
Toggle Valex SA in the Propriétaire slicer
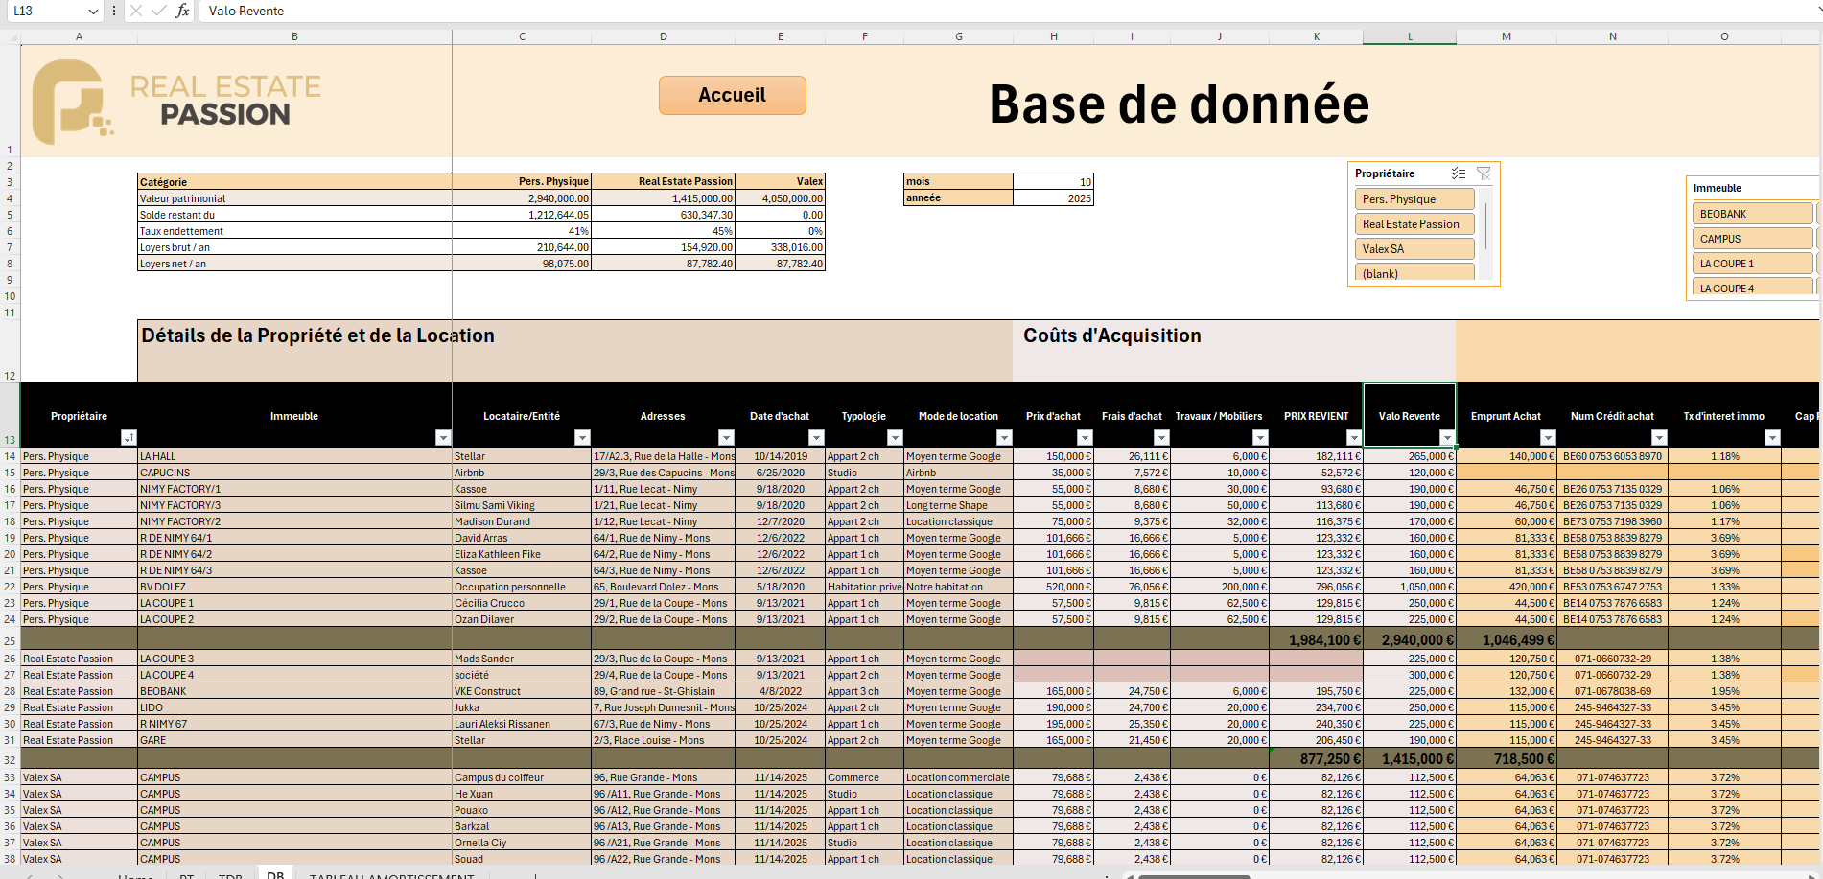(x=1414, y=249)
